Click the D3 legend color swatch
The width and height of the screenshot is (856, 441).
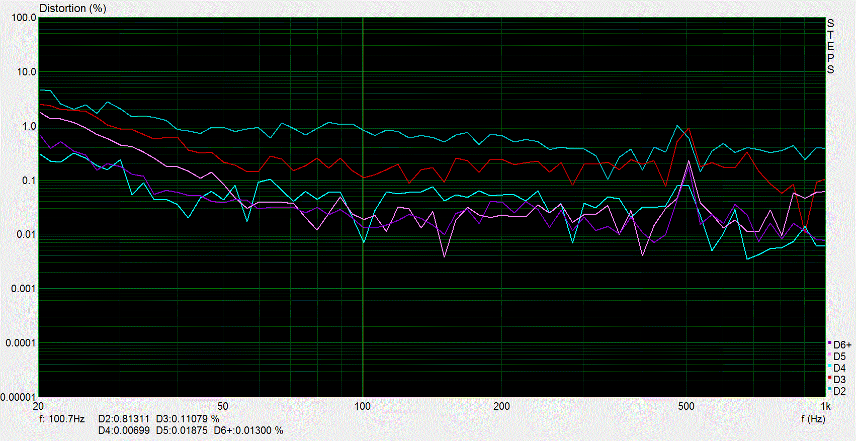point(830,378)
